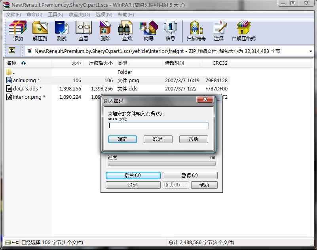The image size is (317, 250).
Task: Open the 收藏夹(O) menu
Action: click(x=80, y=15)
